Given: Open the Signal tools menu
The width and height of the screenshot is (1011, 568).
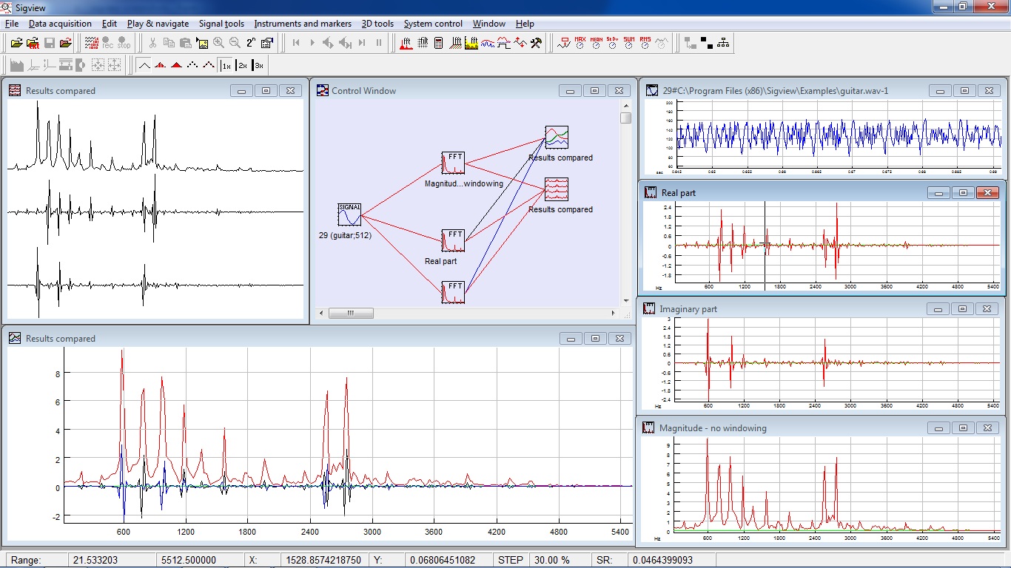Looking at the screenshot, I should click(x=221, y=24).
